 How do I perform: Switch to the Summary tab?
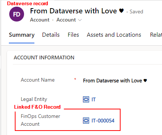pyautogui.click(x=21, y=35)
